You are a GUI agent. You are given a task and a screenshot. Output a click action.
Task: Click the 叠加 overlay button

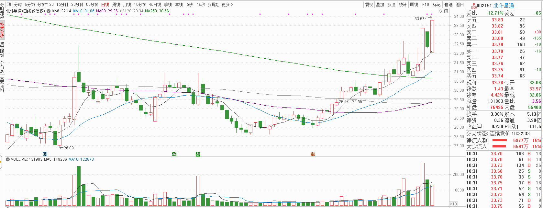[380, 5]
